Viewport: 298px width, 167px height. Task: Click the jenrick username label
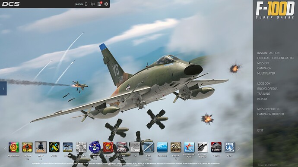(x=79, y=4)
